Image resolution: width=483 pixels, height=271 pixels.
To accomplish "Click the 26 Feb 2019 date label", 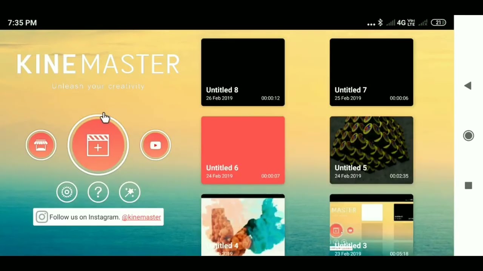I will pos(219,98).
